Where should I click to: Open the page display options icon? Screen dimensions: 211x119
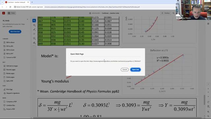point(208,106)
